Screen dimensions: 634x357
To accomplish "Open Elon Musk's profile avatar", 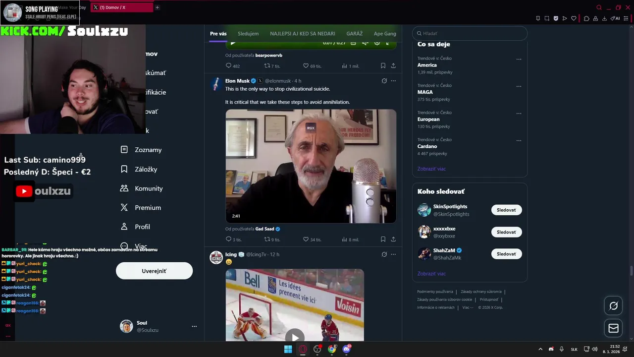I will click(x=216, y=84).
